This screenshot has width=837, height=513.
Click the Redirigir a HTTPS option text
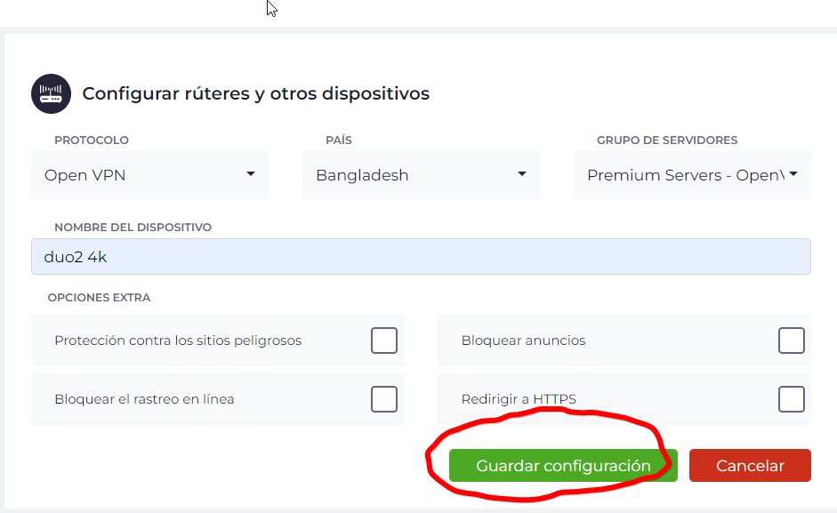(x=519, y=399)
